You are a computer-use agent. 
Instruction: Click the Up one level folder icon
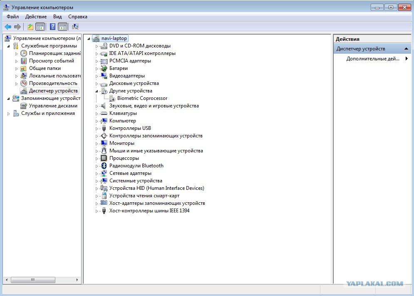point(30,27)
